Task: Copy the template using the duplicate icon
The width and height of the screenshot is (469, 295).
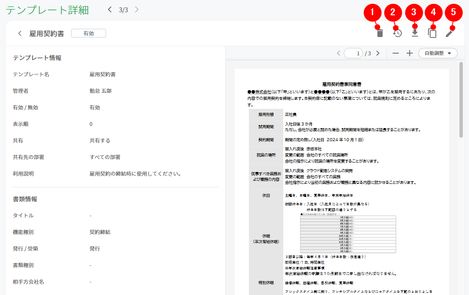Action: (x=432, y=33)
